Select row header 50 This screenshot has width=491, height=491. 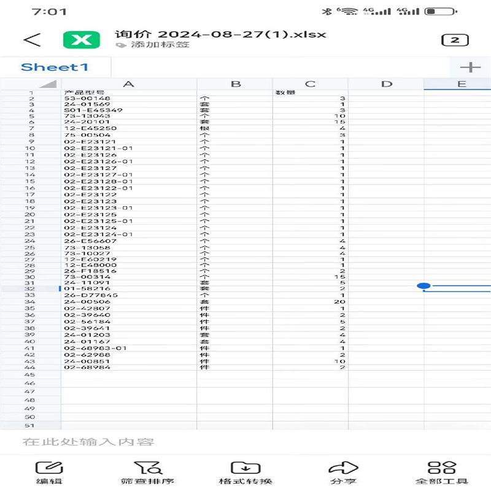(x=30, y=417)
